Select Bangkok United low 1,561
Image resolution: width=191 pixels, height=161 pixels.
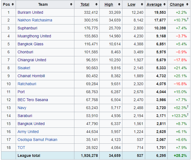[138, 124]
